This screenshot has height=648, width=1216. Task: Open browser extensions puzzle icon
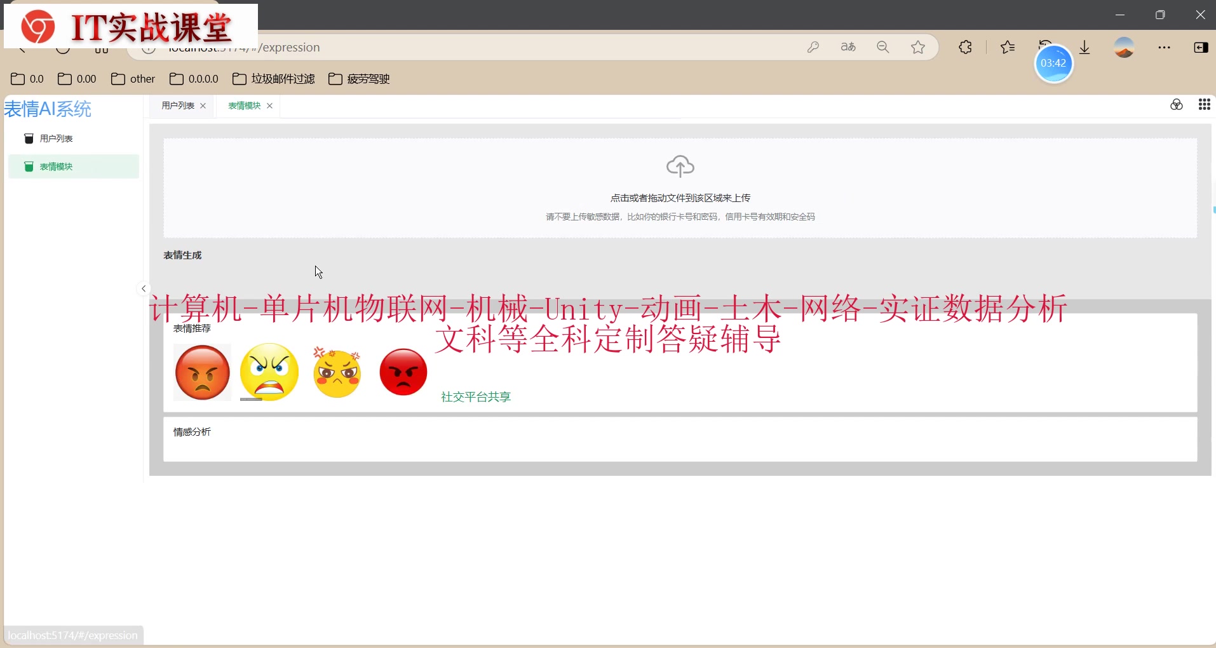click(x=966, y=47)
